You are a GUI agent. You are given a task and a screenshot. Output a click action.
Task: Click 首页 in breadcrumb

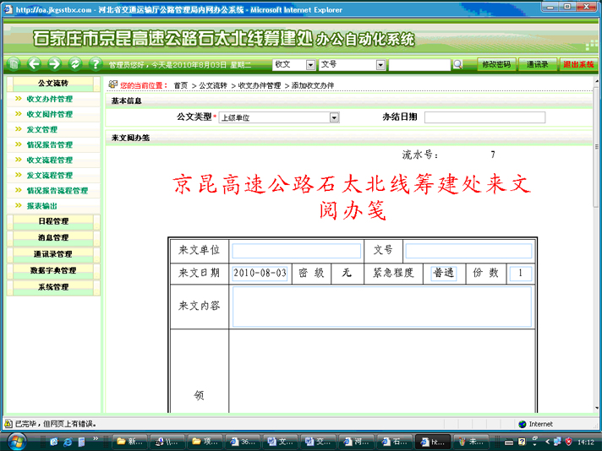pos(181,86)
